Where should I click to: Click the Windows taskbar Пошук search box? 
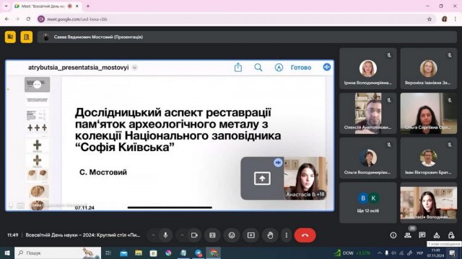58,253
